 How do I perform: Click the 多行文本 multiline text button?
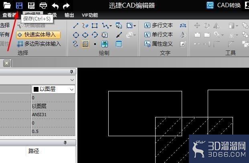(x=158, y=25)
